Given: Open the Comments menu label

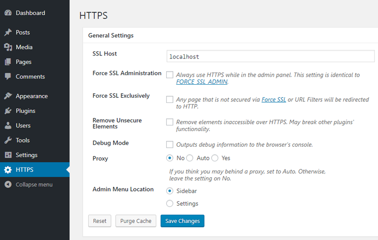Looking at the screenshot, I should [x=30, y=77].
